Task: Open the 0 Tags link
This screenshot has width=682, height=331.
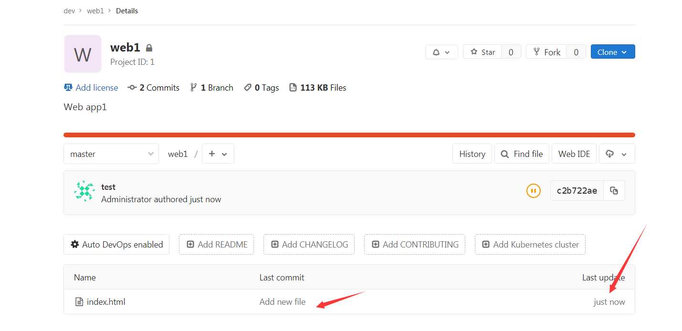Action: coord(261,88)
